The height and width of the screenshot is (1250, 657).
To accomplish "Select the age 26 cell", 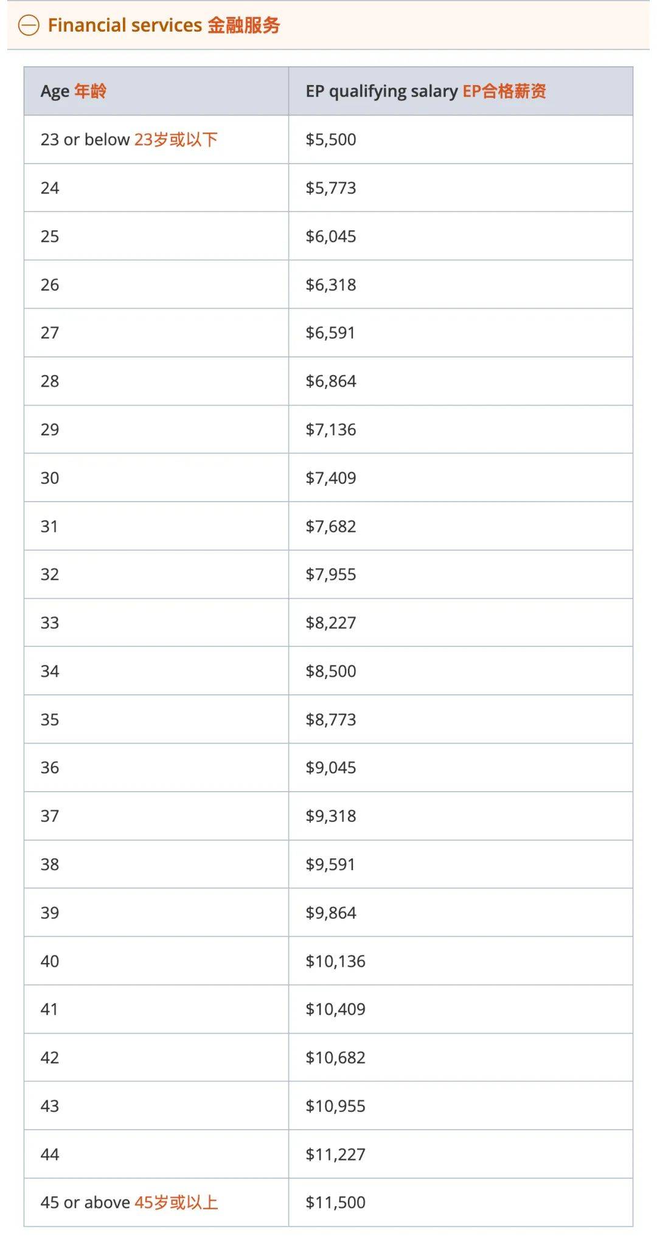I will pos(50,285).
